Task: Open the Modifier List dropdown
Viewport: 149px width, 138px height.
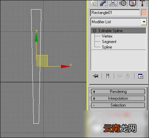Action: [144, 22]
